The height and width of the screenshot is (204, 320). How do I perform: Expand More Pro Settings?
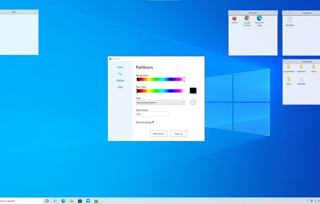[145, 122]
